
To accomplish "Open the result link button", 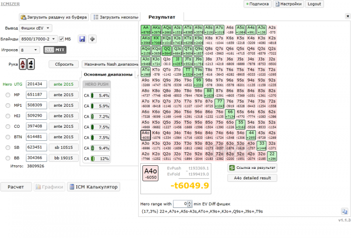I will coord(252,167).
